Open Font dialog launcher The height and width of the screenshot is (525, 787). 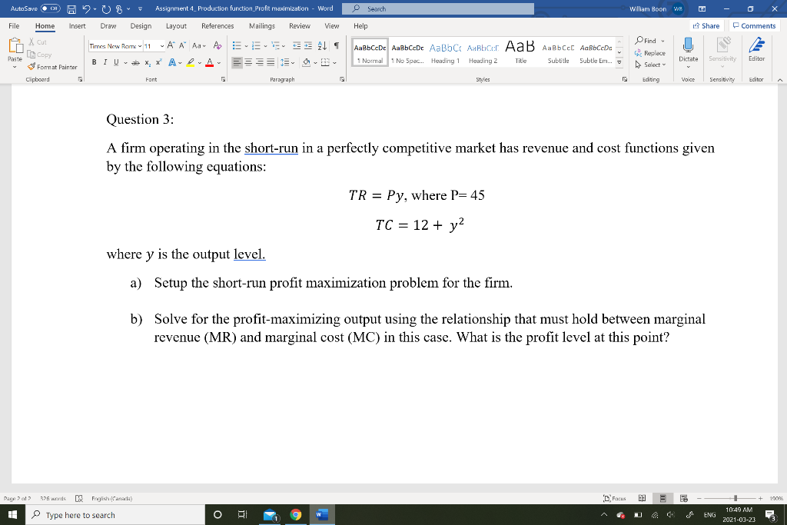pyautogui.click(x=224, y=79)
